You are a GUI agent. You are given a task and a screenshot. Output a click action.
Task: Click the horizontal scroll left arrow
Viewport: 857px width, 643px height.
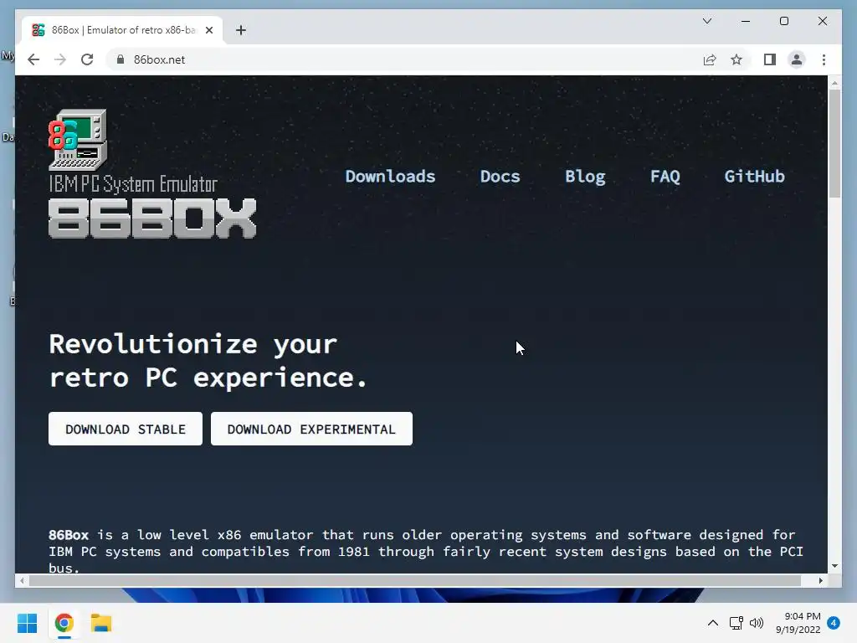click(21, 581)
